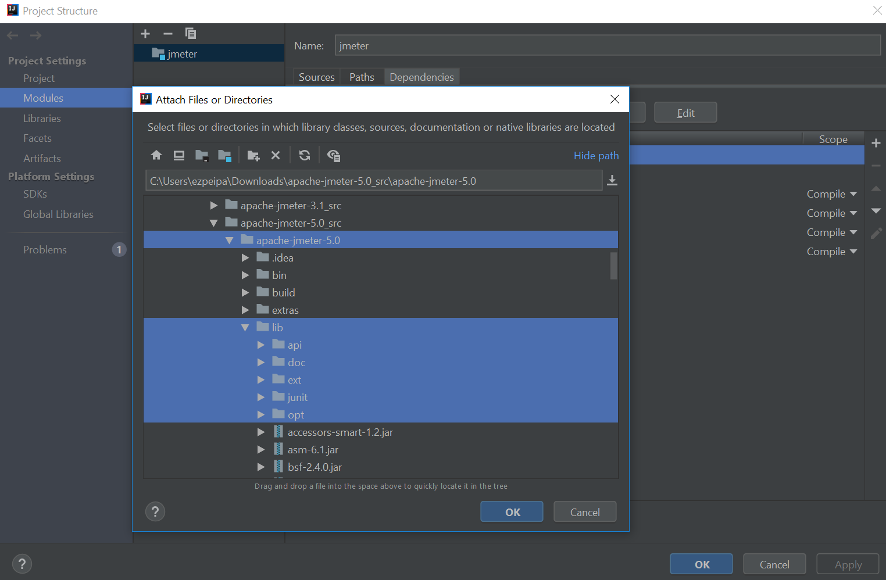
Task: Edit dependency pencil icon
Action: click(x=876, y=233)
